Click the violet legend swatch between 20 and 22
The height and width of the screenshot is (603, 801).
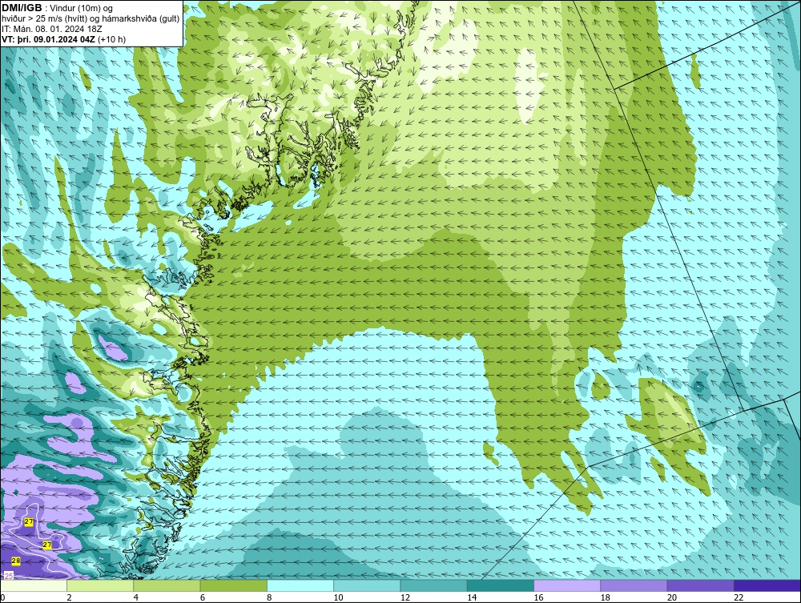pos(700,585)
